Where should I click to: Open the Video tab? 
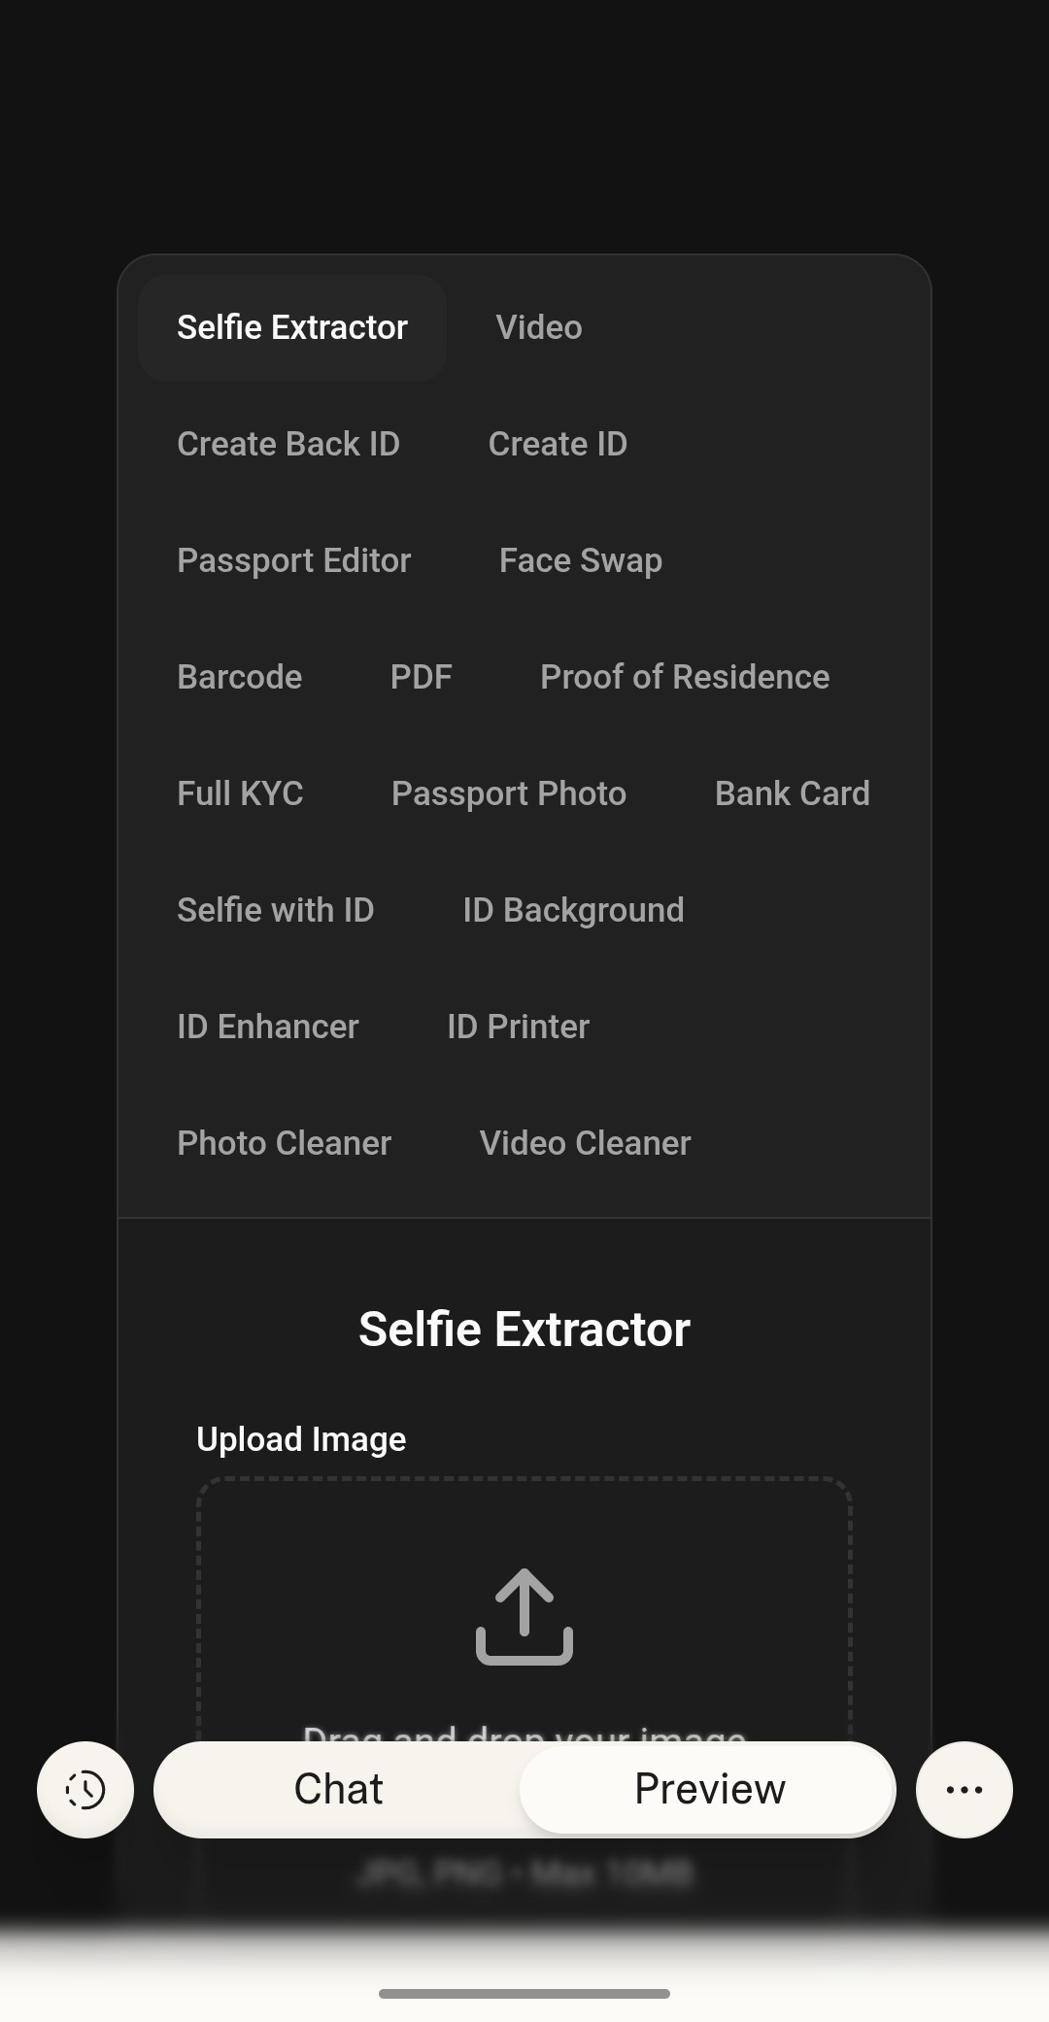(x=539, y=328)
